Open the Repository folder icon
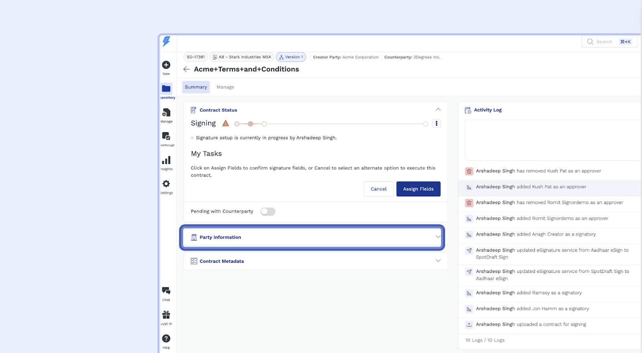This screenshot has height=353, width=642. tap(166, 89)
